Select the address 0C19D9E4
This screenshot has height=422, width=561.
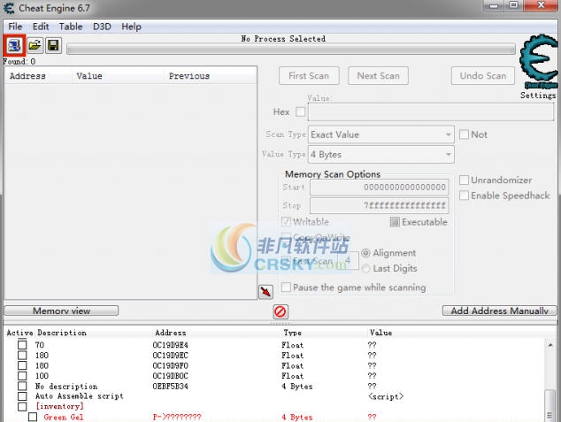170,345
